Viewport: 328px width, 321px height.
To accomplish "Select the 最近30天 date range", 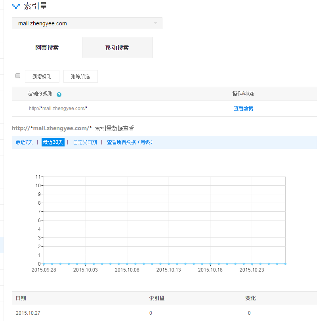I will [x=53, y=142].
